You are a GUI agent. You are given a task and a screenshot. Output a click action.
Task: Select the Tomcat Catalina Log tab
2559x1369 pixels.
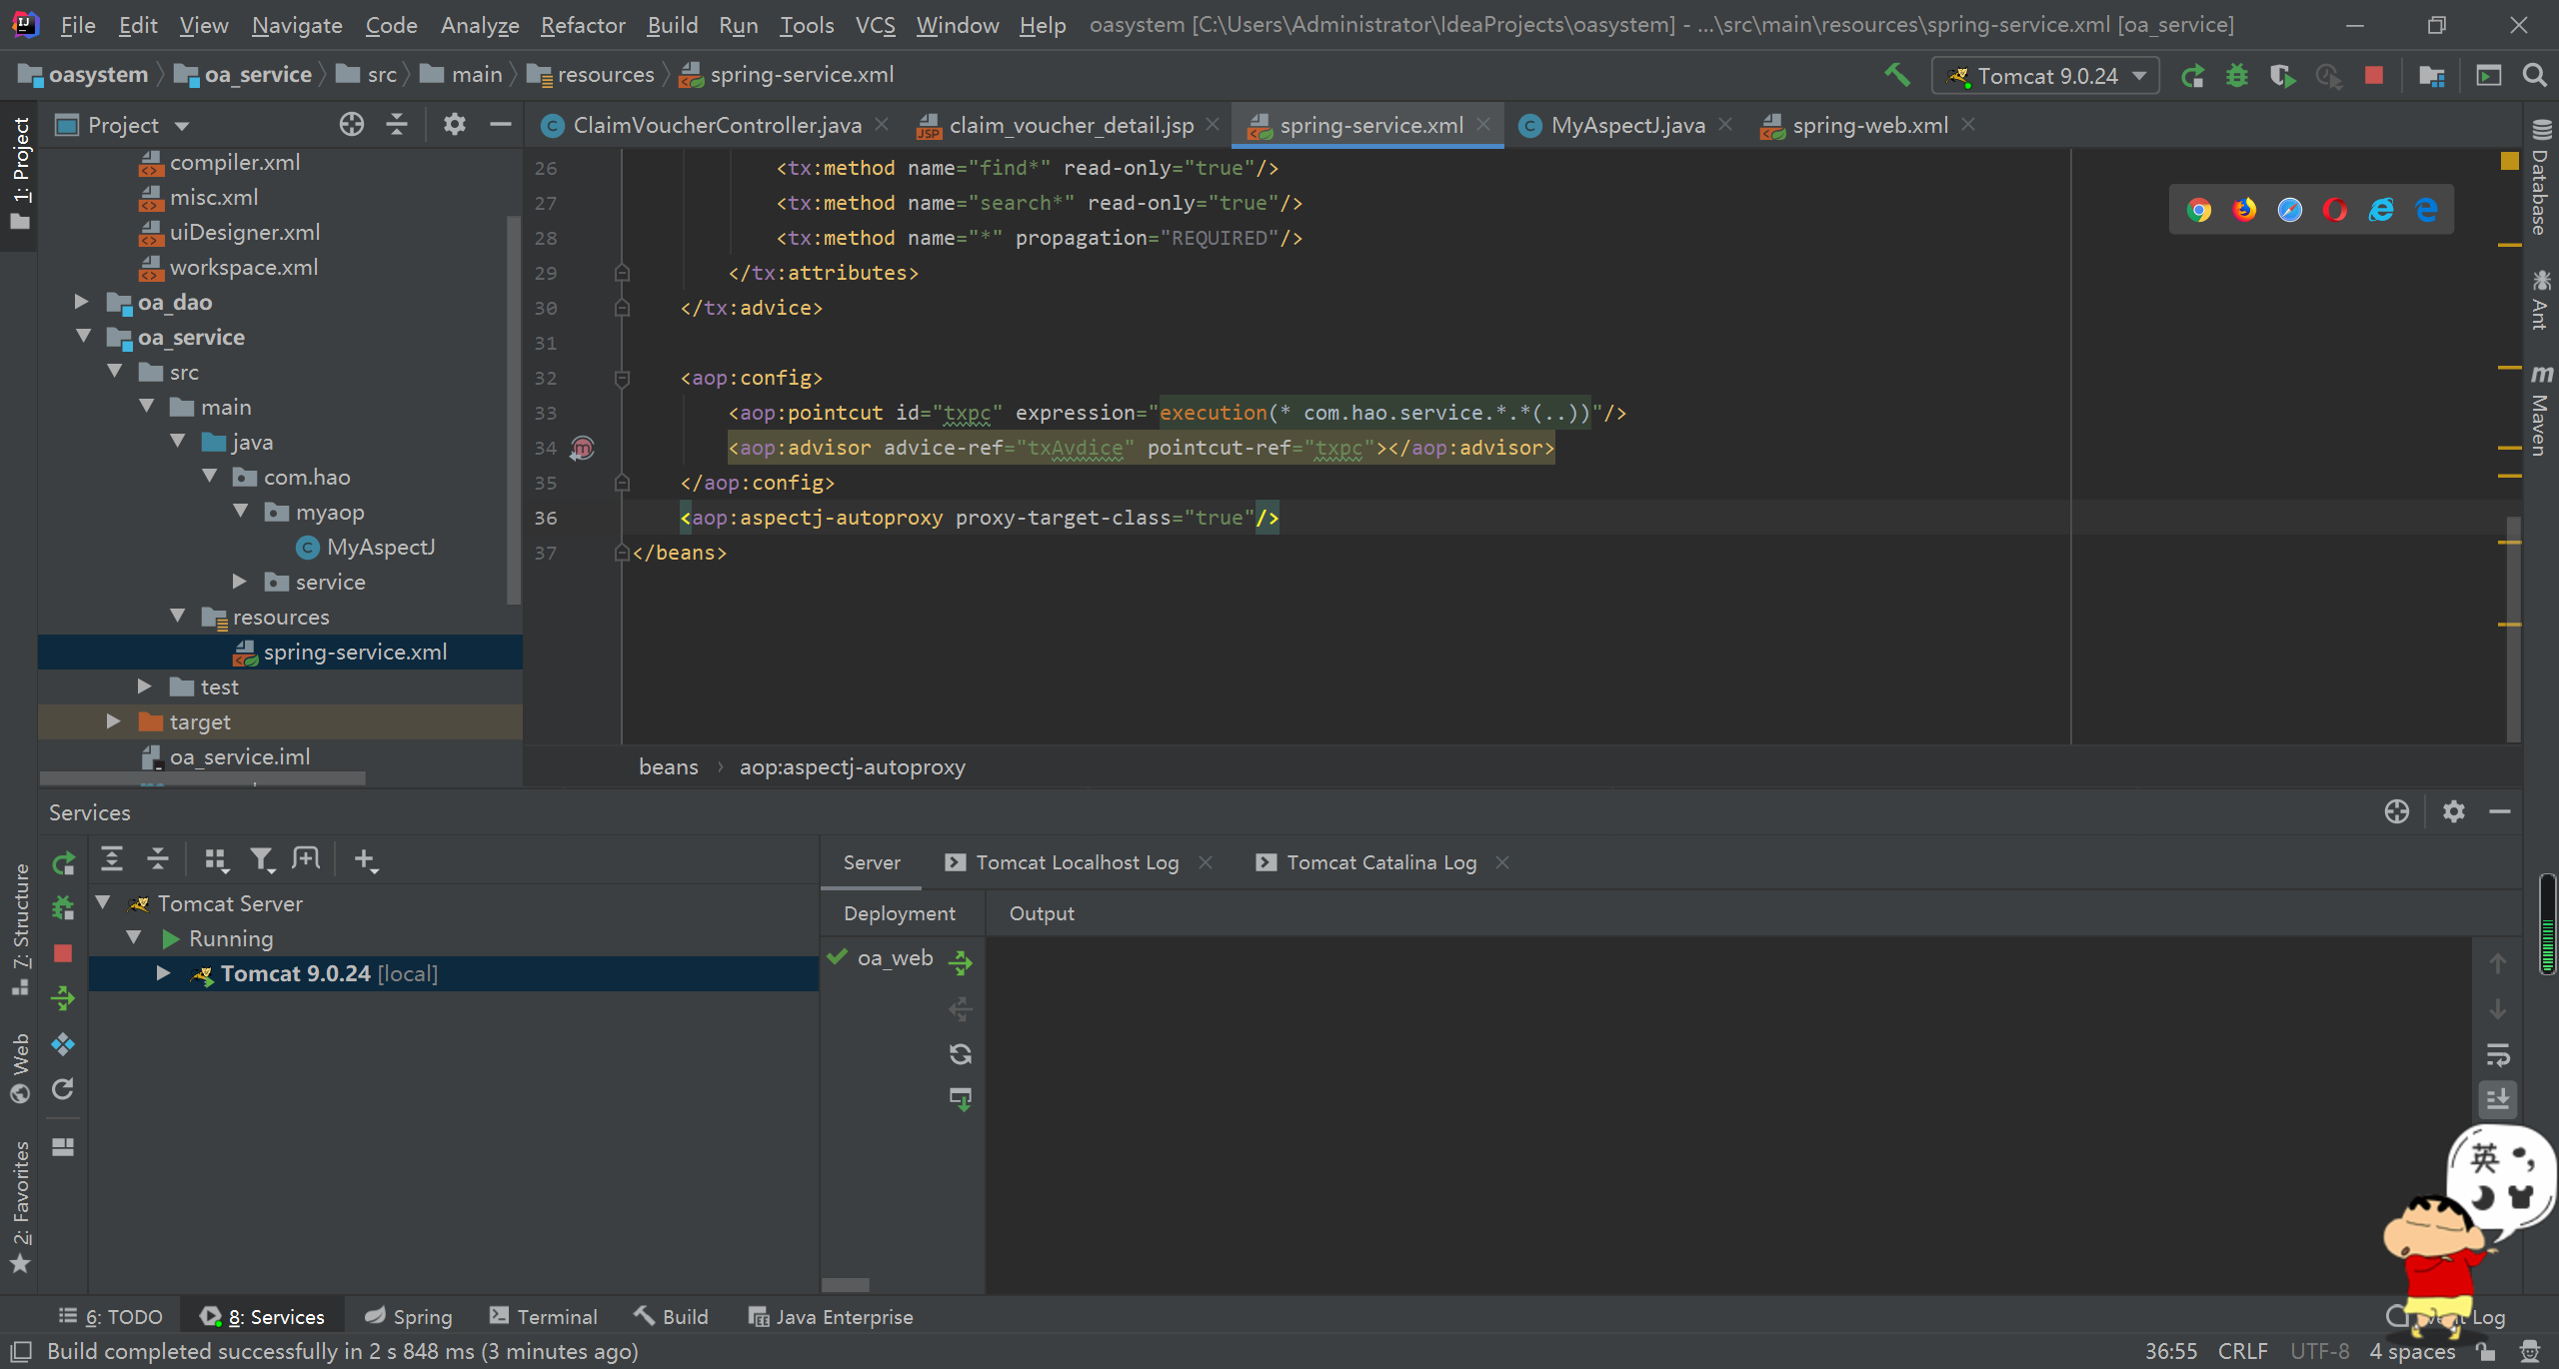coord(1379,861)
